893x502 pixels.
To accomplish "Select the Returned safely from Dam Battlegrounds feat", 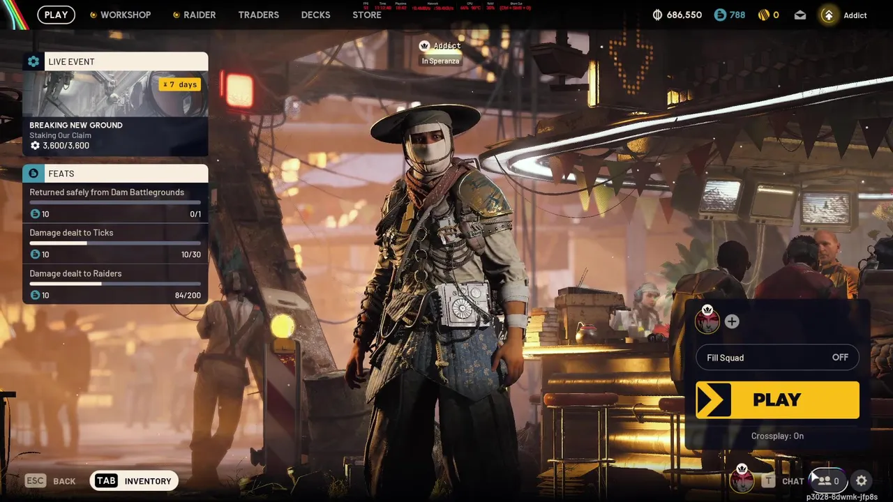I will tap(115, 203).
